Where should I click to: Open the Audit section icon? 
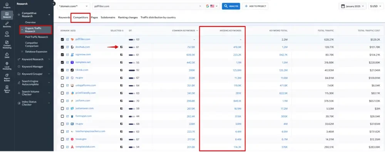(7, 34)
